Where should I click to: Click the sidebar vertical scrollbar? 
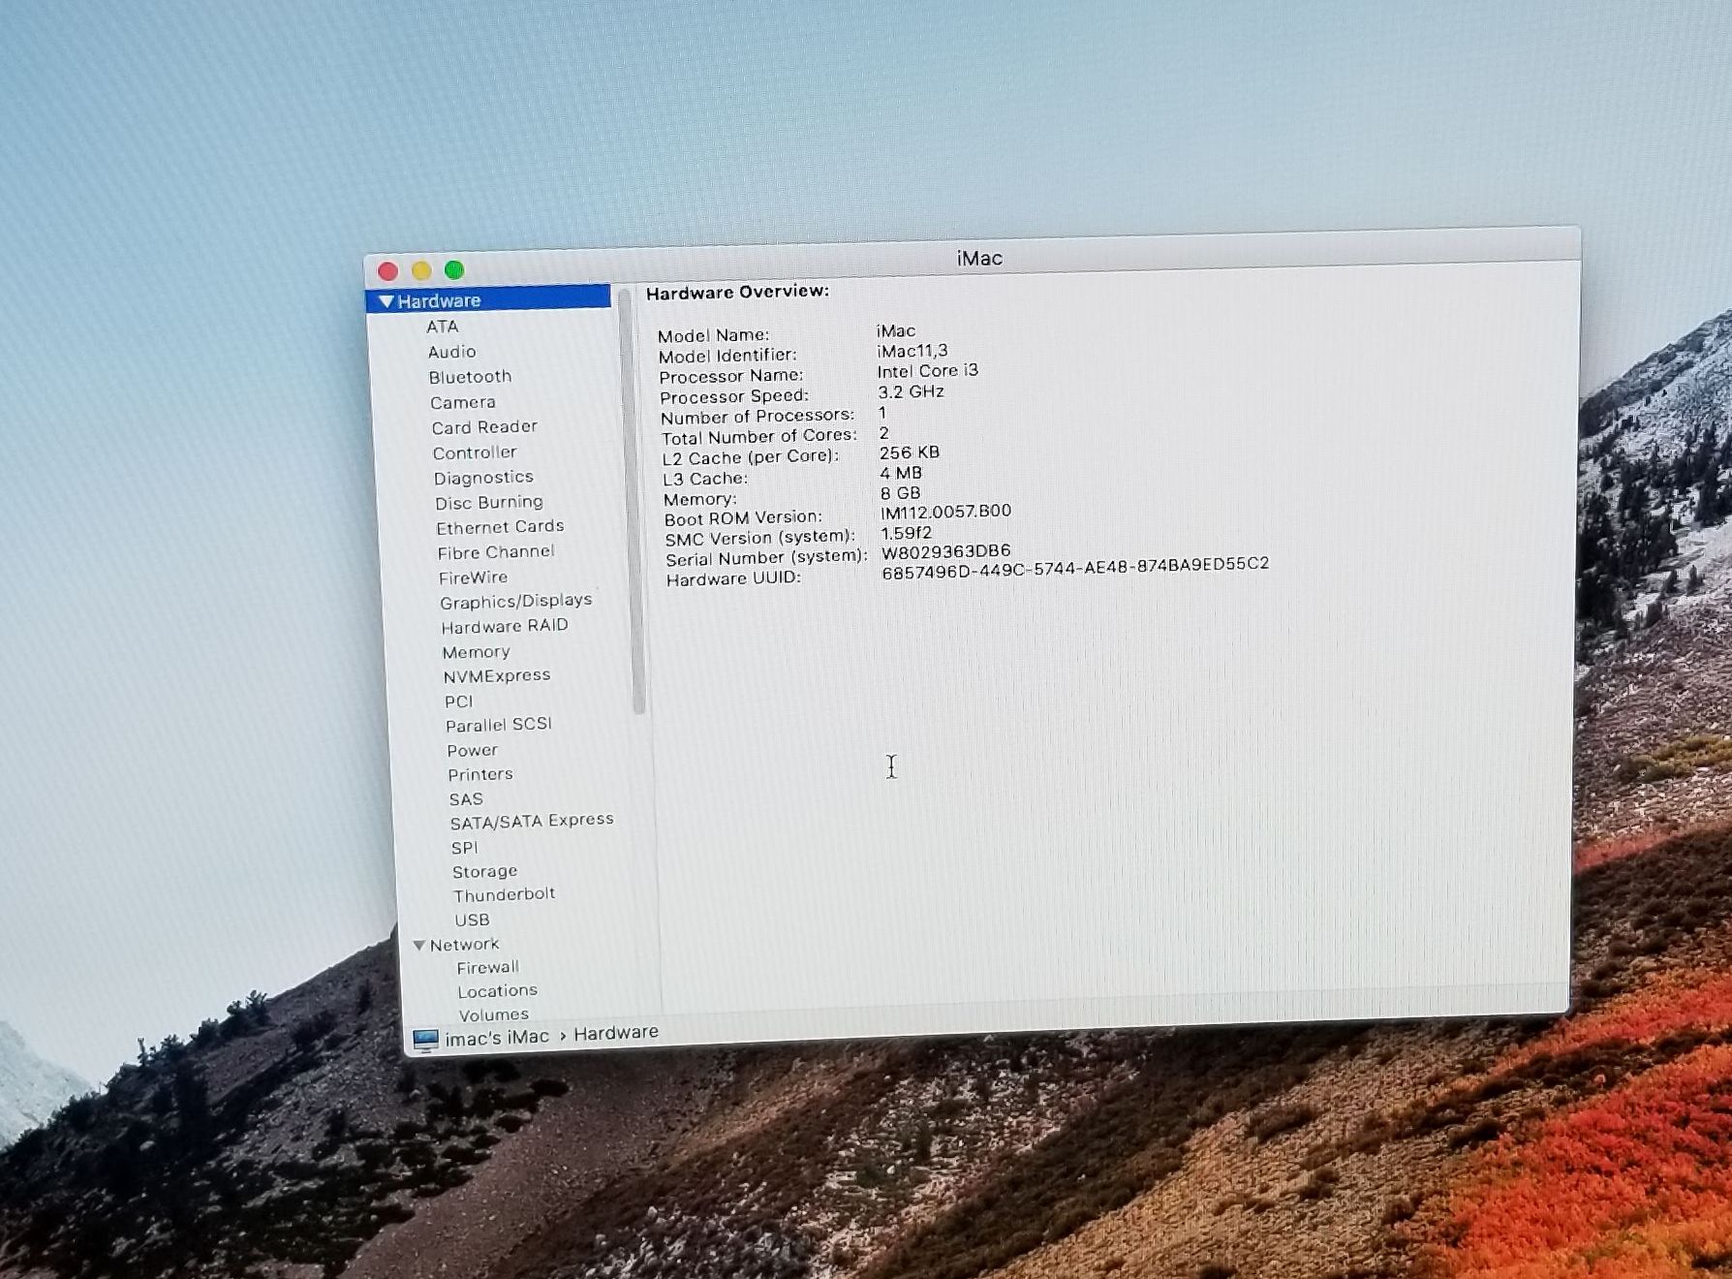pos(636,504)
